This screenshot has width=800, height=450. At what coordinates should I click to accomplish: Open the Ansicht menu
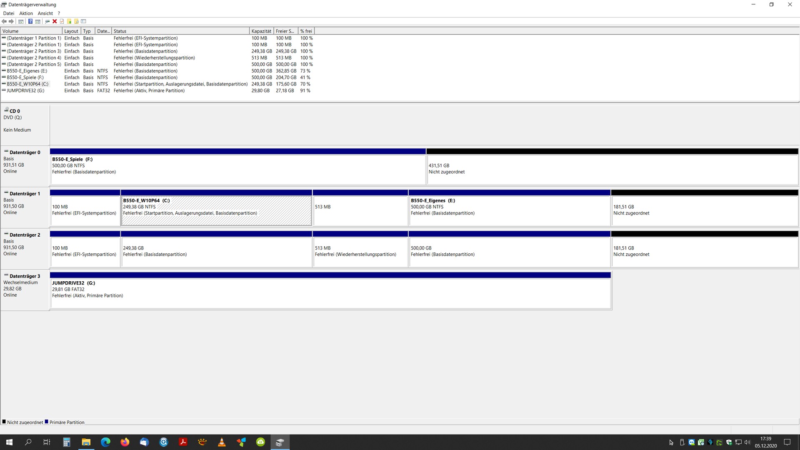point(45,13)
